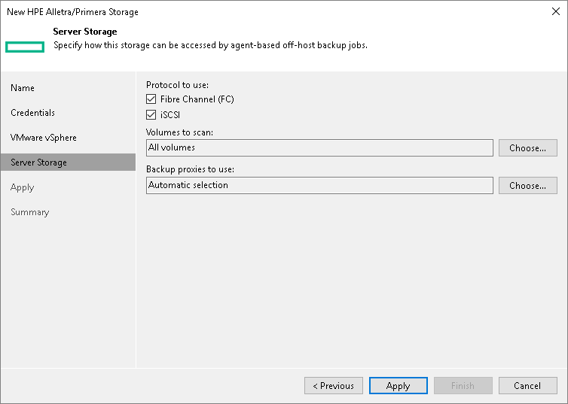Click the Apply button at bottom
This screenshot has height=404, width=568.
point(398,386)
